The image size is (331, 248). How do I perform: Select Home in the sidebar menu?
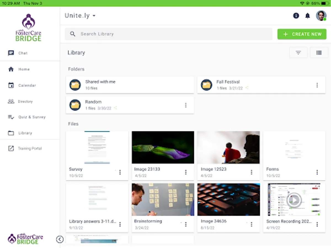point(24,69)
